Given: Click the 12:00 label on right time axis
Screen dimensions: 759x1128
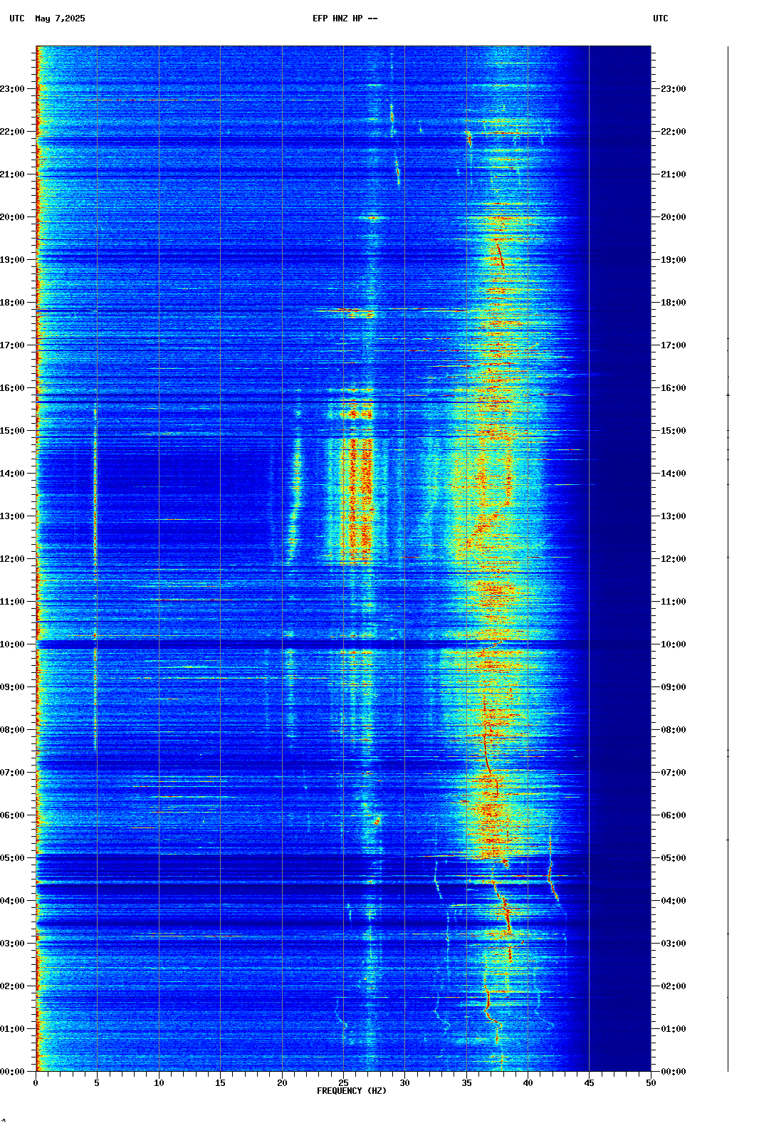Looking at the screenshot, I should pyautogui.click(x=674, y=559).
